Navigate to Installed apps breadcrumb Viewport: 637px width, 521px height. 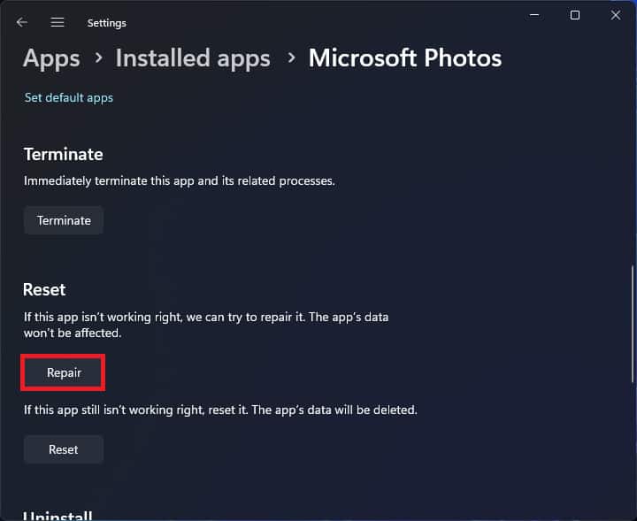coord(193,58)
